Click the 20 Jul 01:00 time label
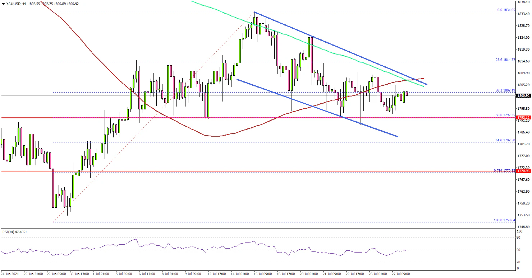 tap(309, 274)
